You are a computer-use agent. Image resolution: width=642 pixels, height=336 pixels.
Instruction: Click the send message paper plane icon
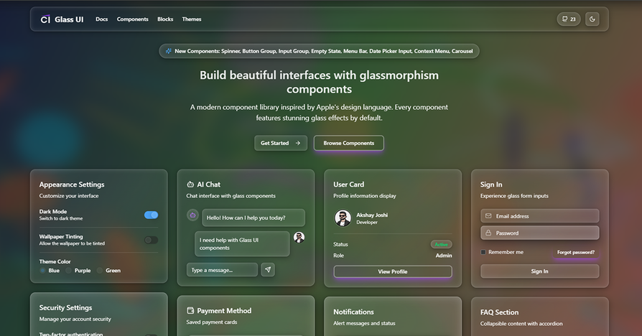click(x=267, y=270)
